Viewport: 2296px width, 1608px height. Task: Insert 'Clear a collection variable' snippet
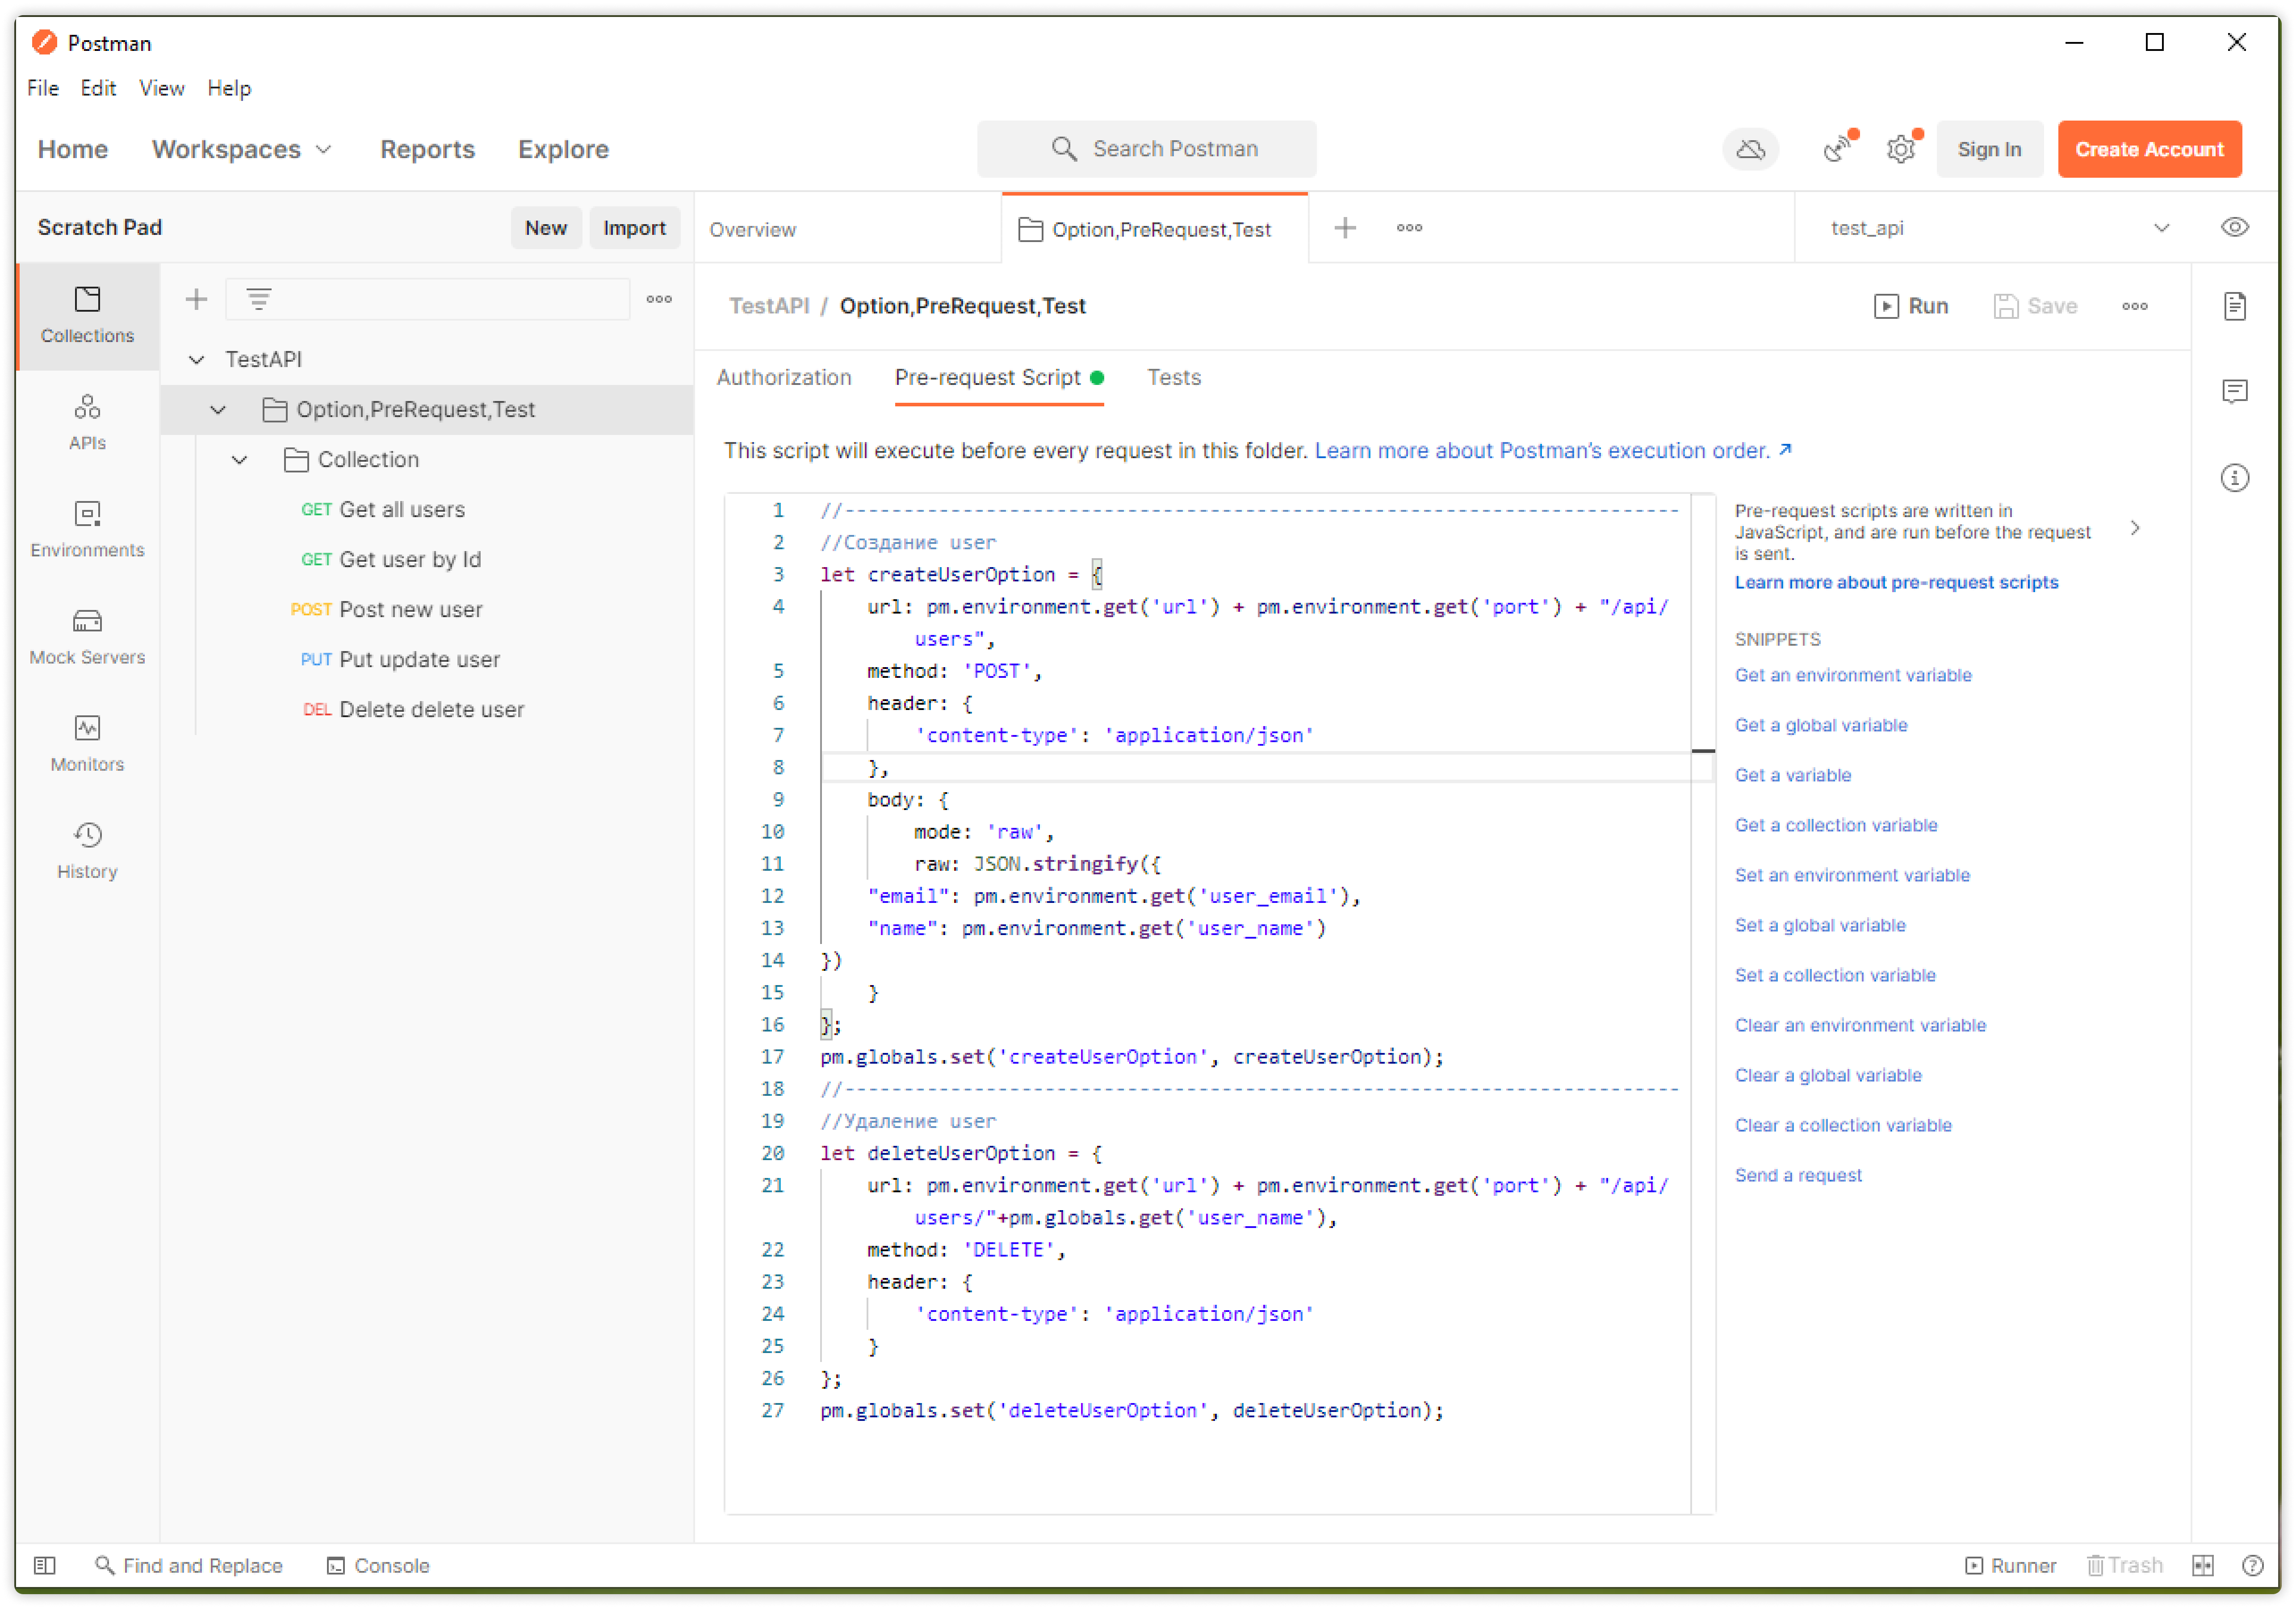(1842, 1124)
